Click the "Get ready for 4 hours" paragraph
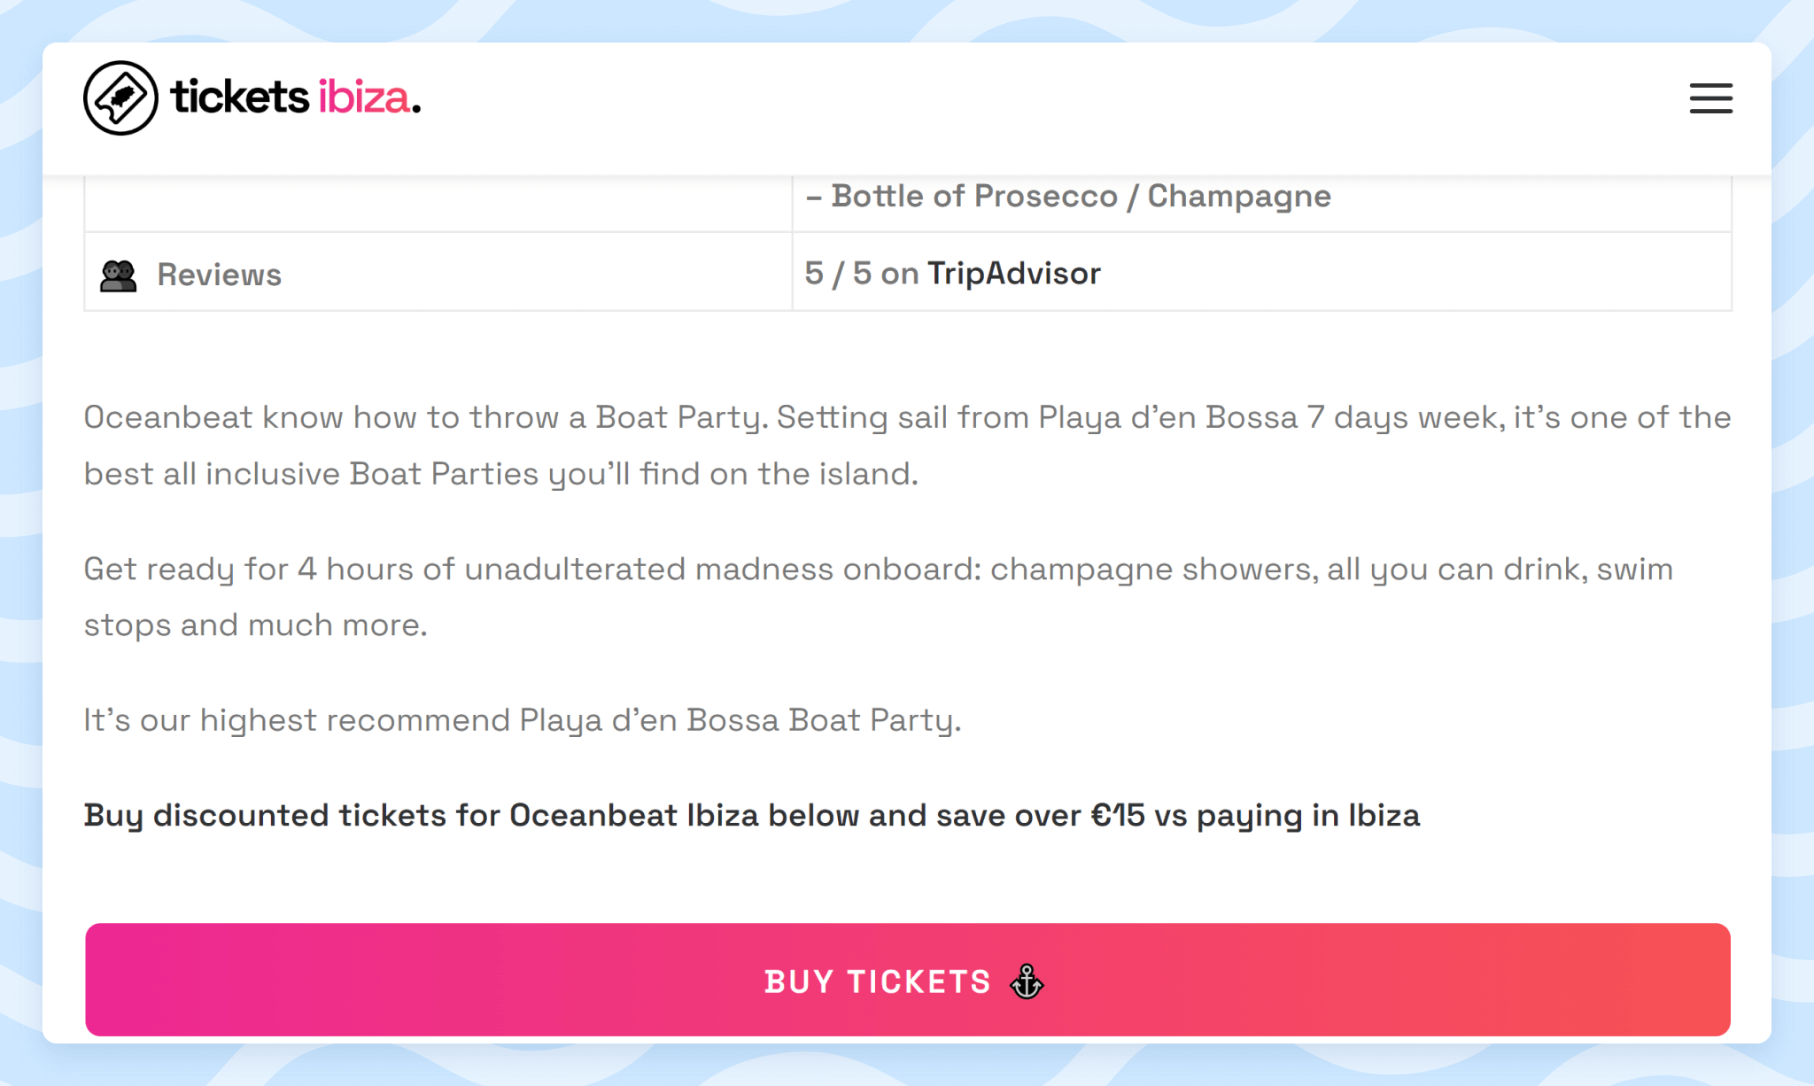Screen dimensions: 1814x1086 [878, 597]
